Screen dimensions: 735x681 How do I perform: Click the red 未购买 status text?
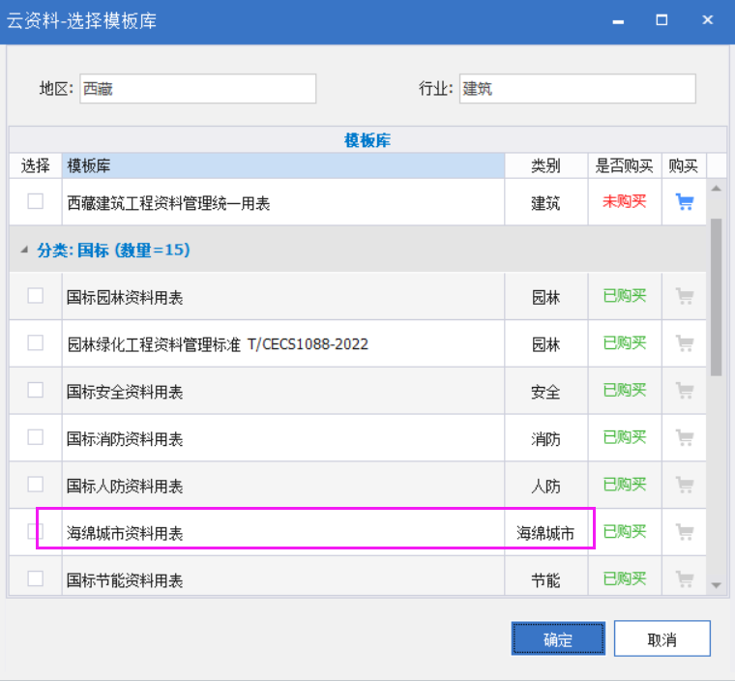[625, 201]
